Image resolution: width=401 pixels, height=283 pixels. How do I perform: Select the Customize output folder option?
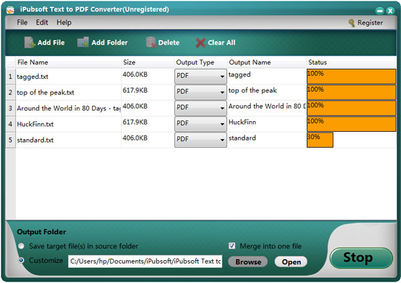[x=22, y=260]
